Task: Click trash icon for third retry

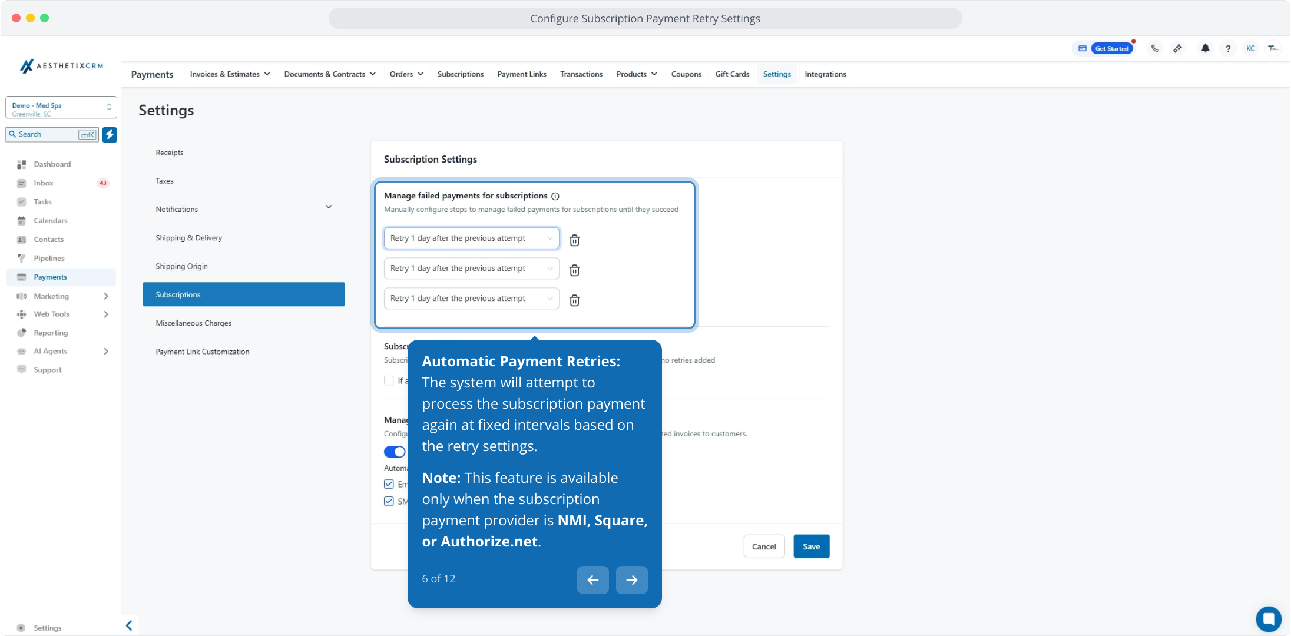Action: click(x=574, y=300)
